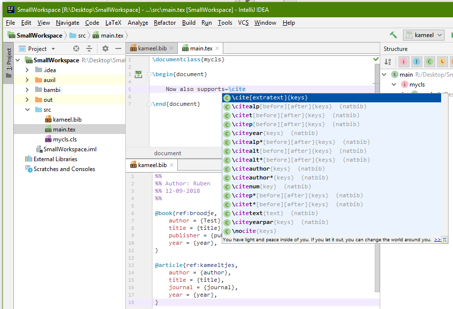
Task: Hide the Project panel with minimize icon
Action: (x=118, y=48)
